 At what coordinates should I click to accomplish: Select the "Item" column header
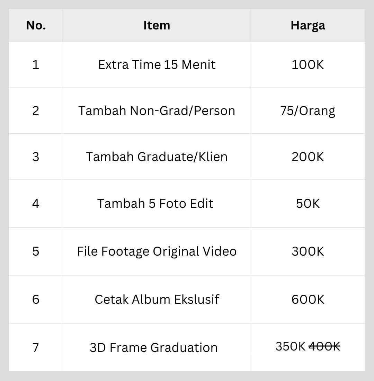[x=157, y=25]
